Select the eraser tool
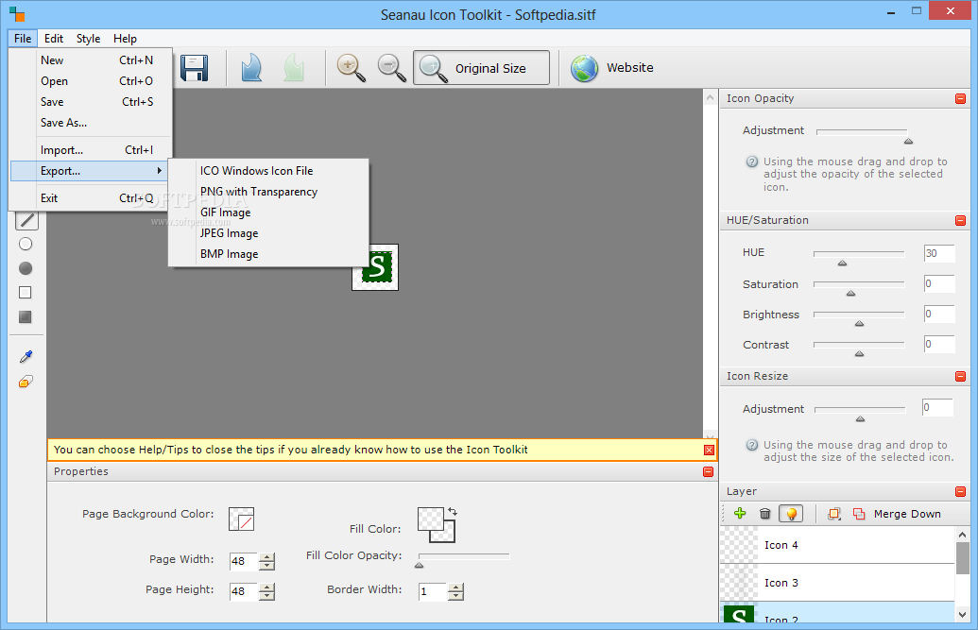This screenshot has height=630, width=978. click(26, 382)
